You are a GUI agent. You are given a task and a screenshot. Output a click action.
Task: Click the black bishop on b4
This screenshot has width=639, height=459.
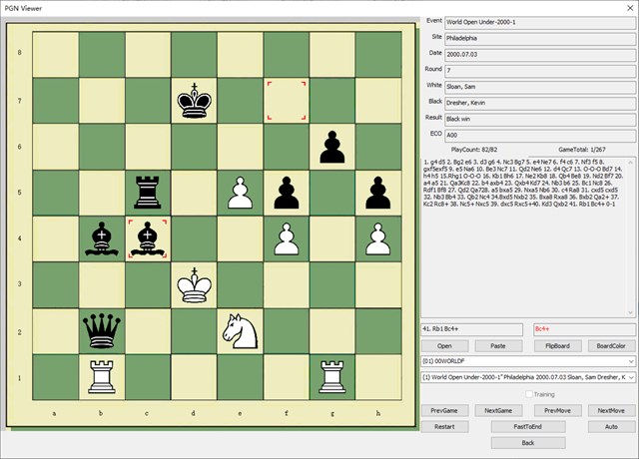(x=102, y=238)
